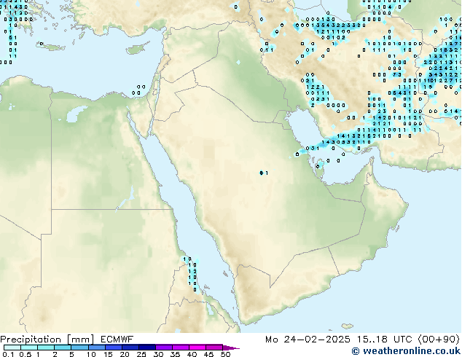Select the 2–5 mm legend swatch

(x=63, y=348)
